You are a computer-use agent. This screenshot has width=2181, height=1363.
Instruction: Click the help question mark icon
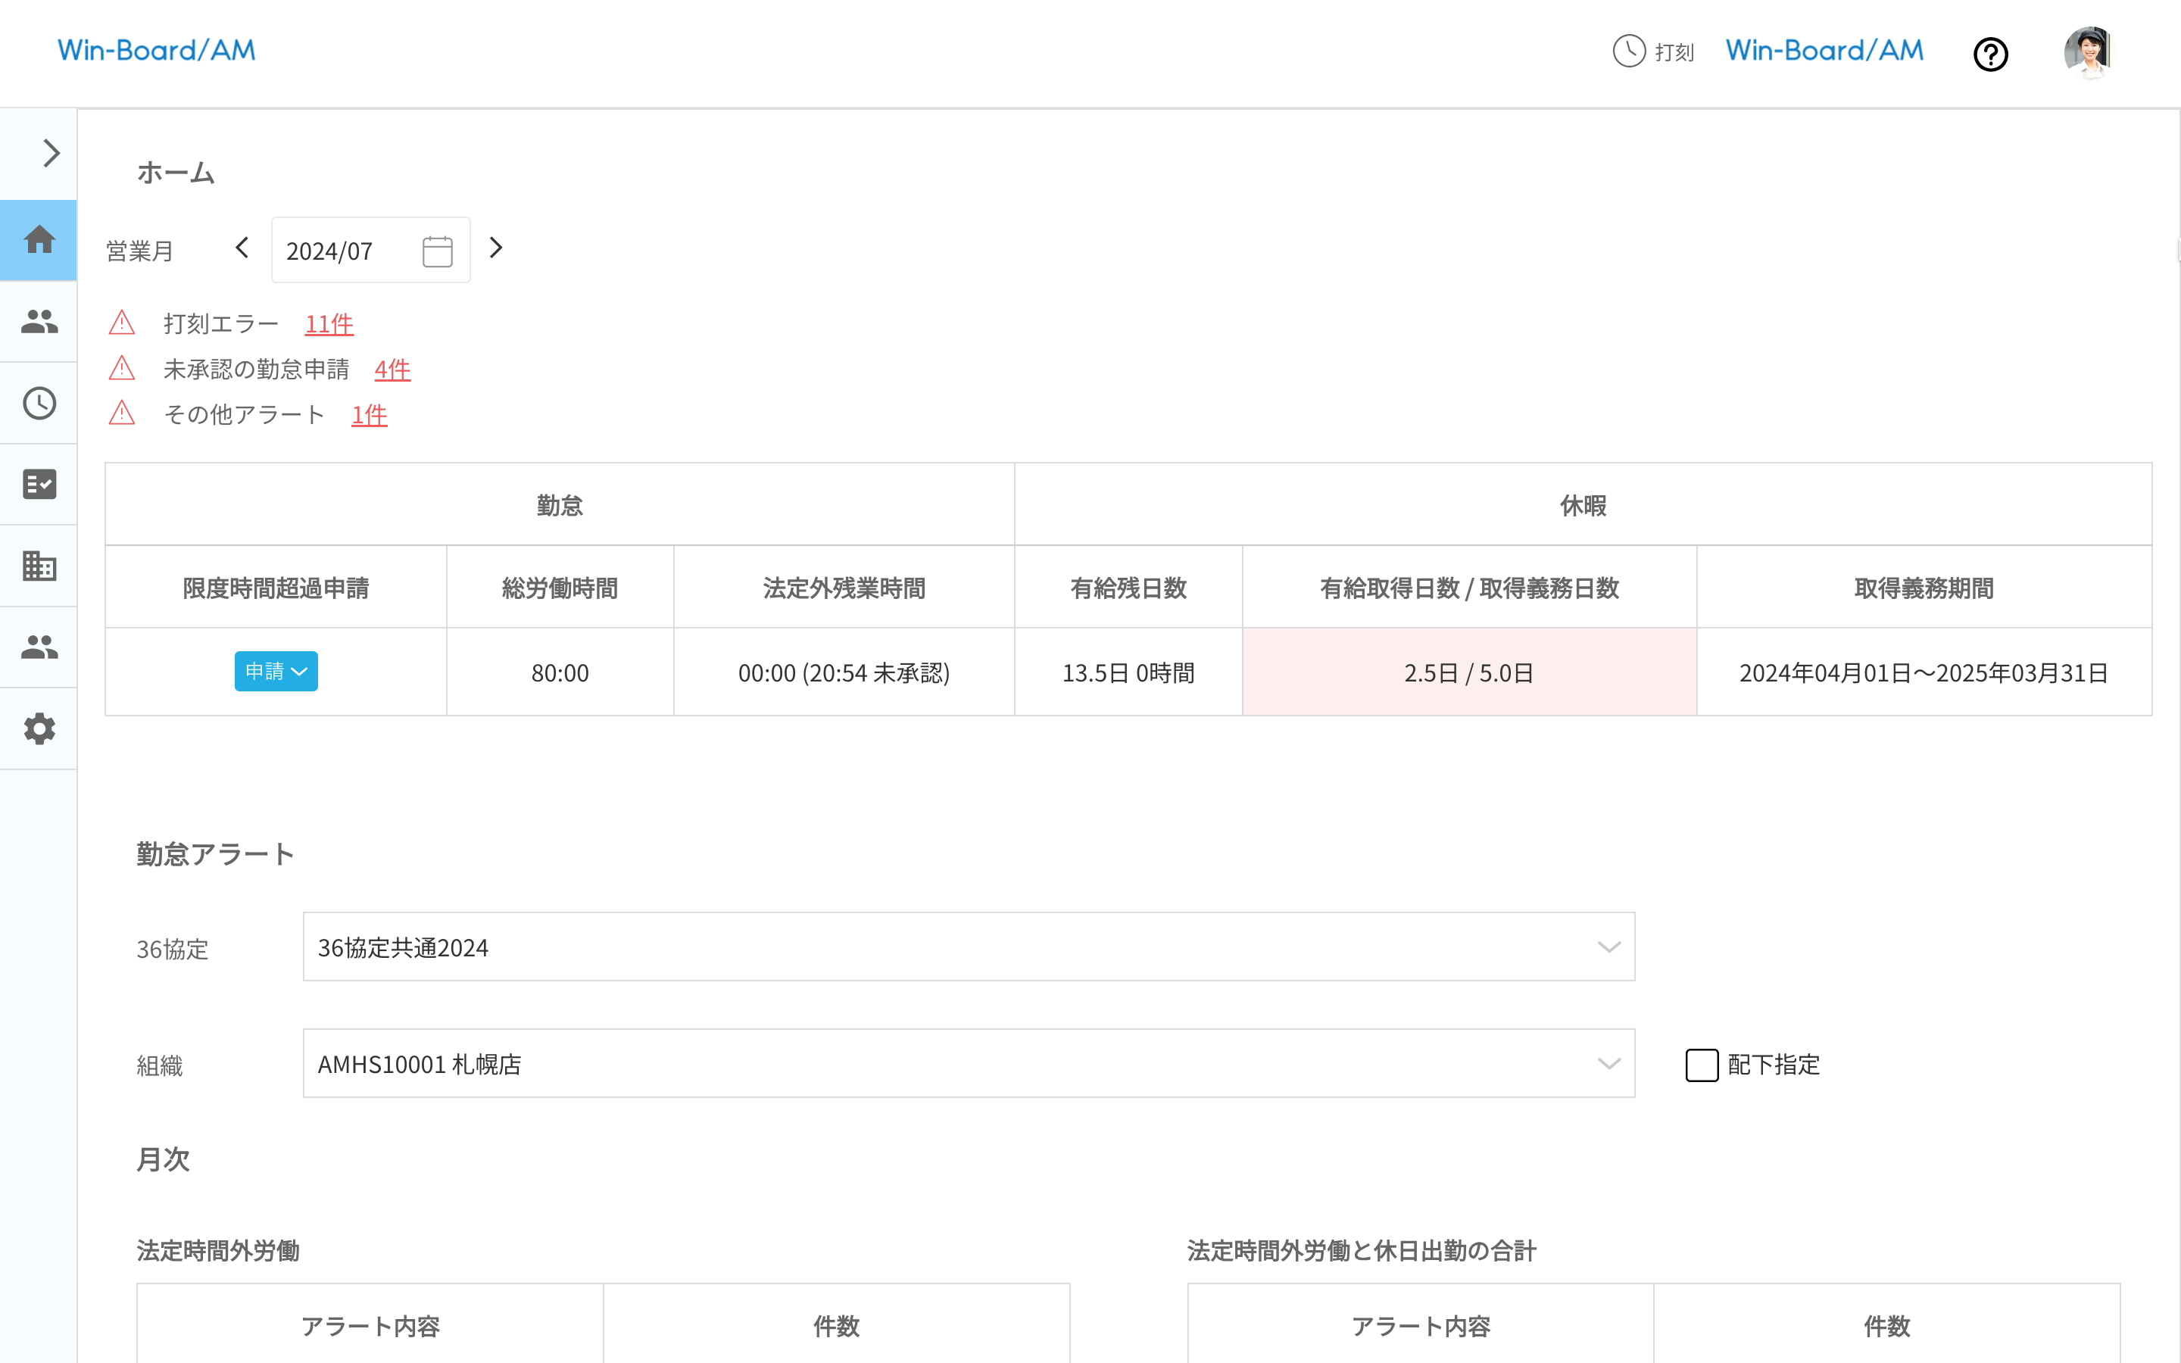[1990, 54]
